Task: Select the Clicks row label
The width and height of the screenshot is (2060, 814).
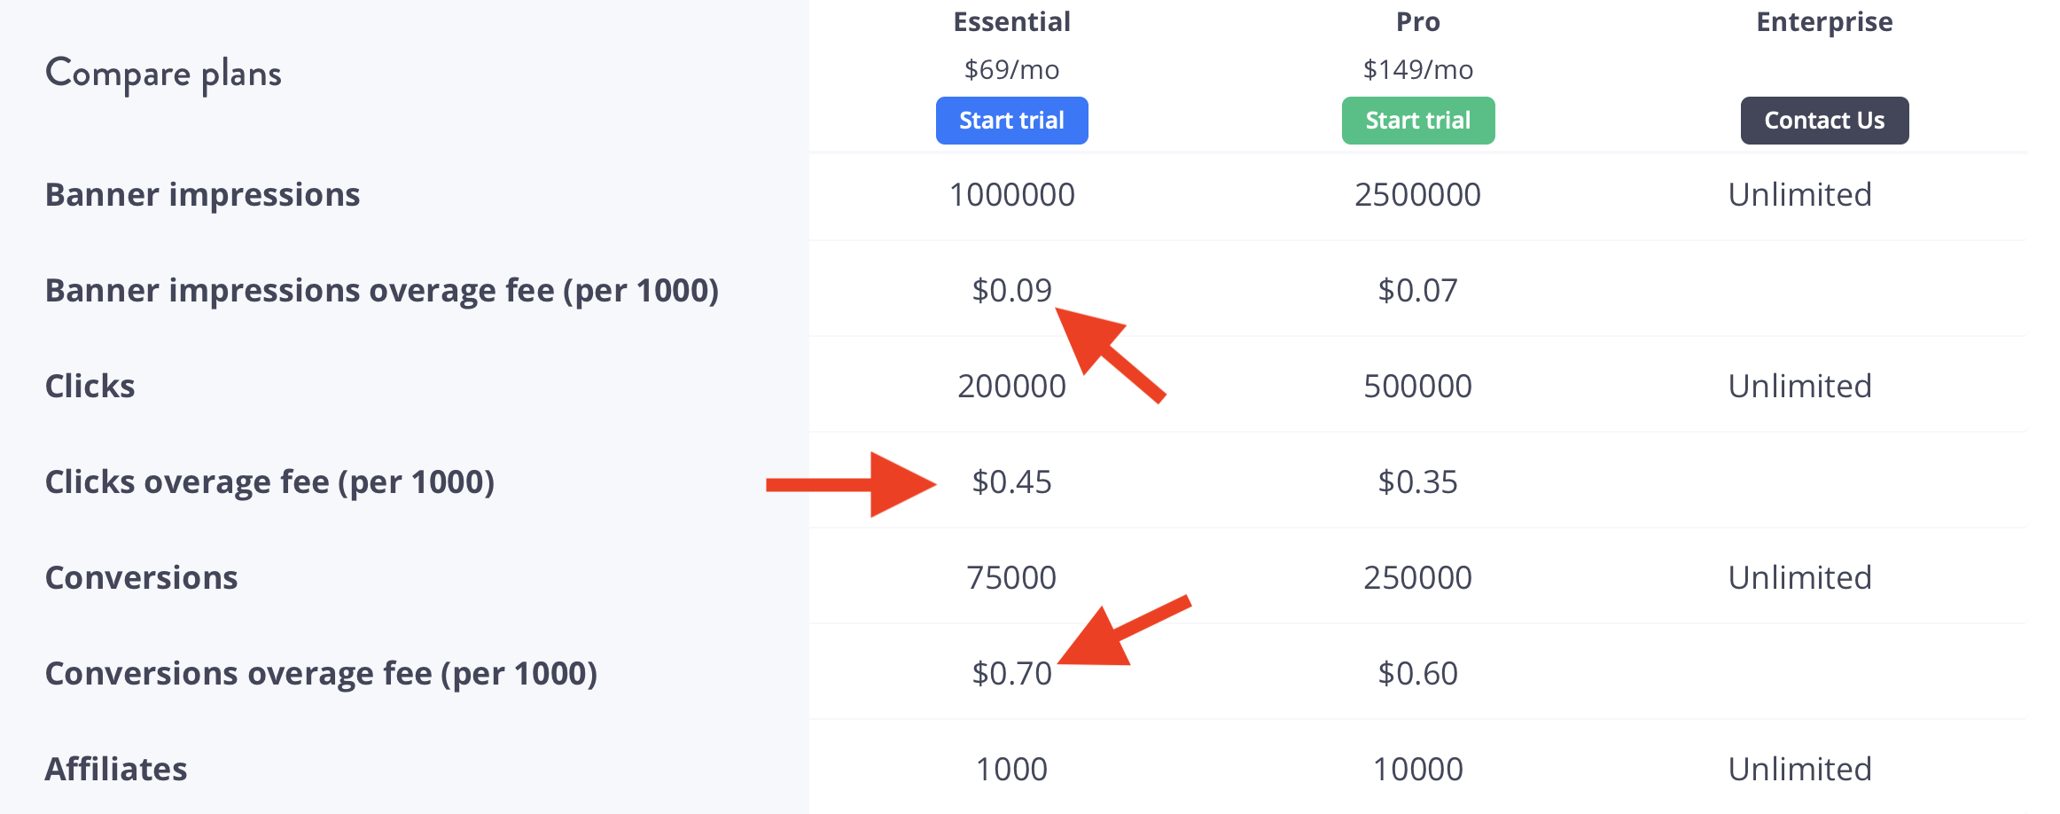Action: click(x=90, y=385)
